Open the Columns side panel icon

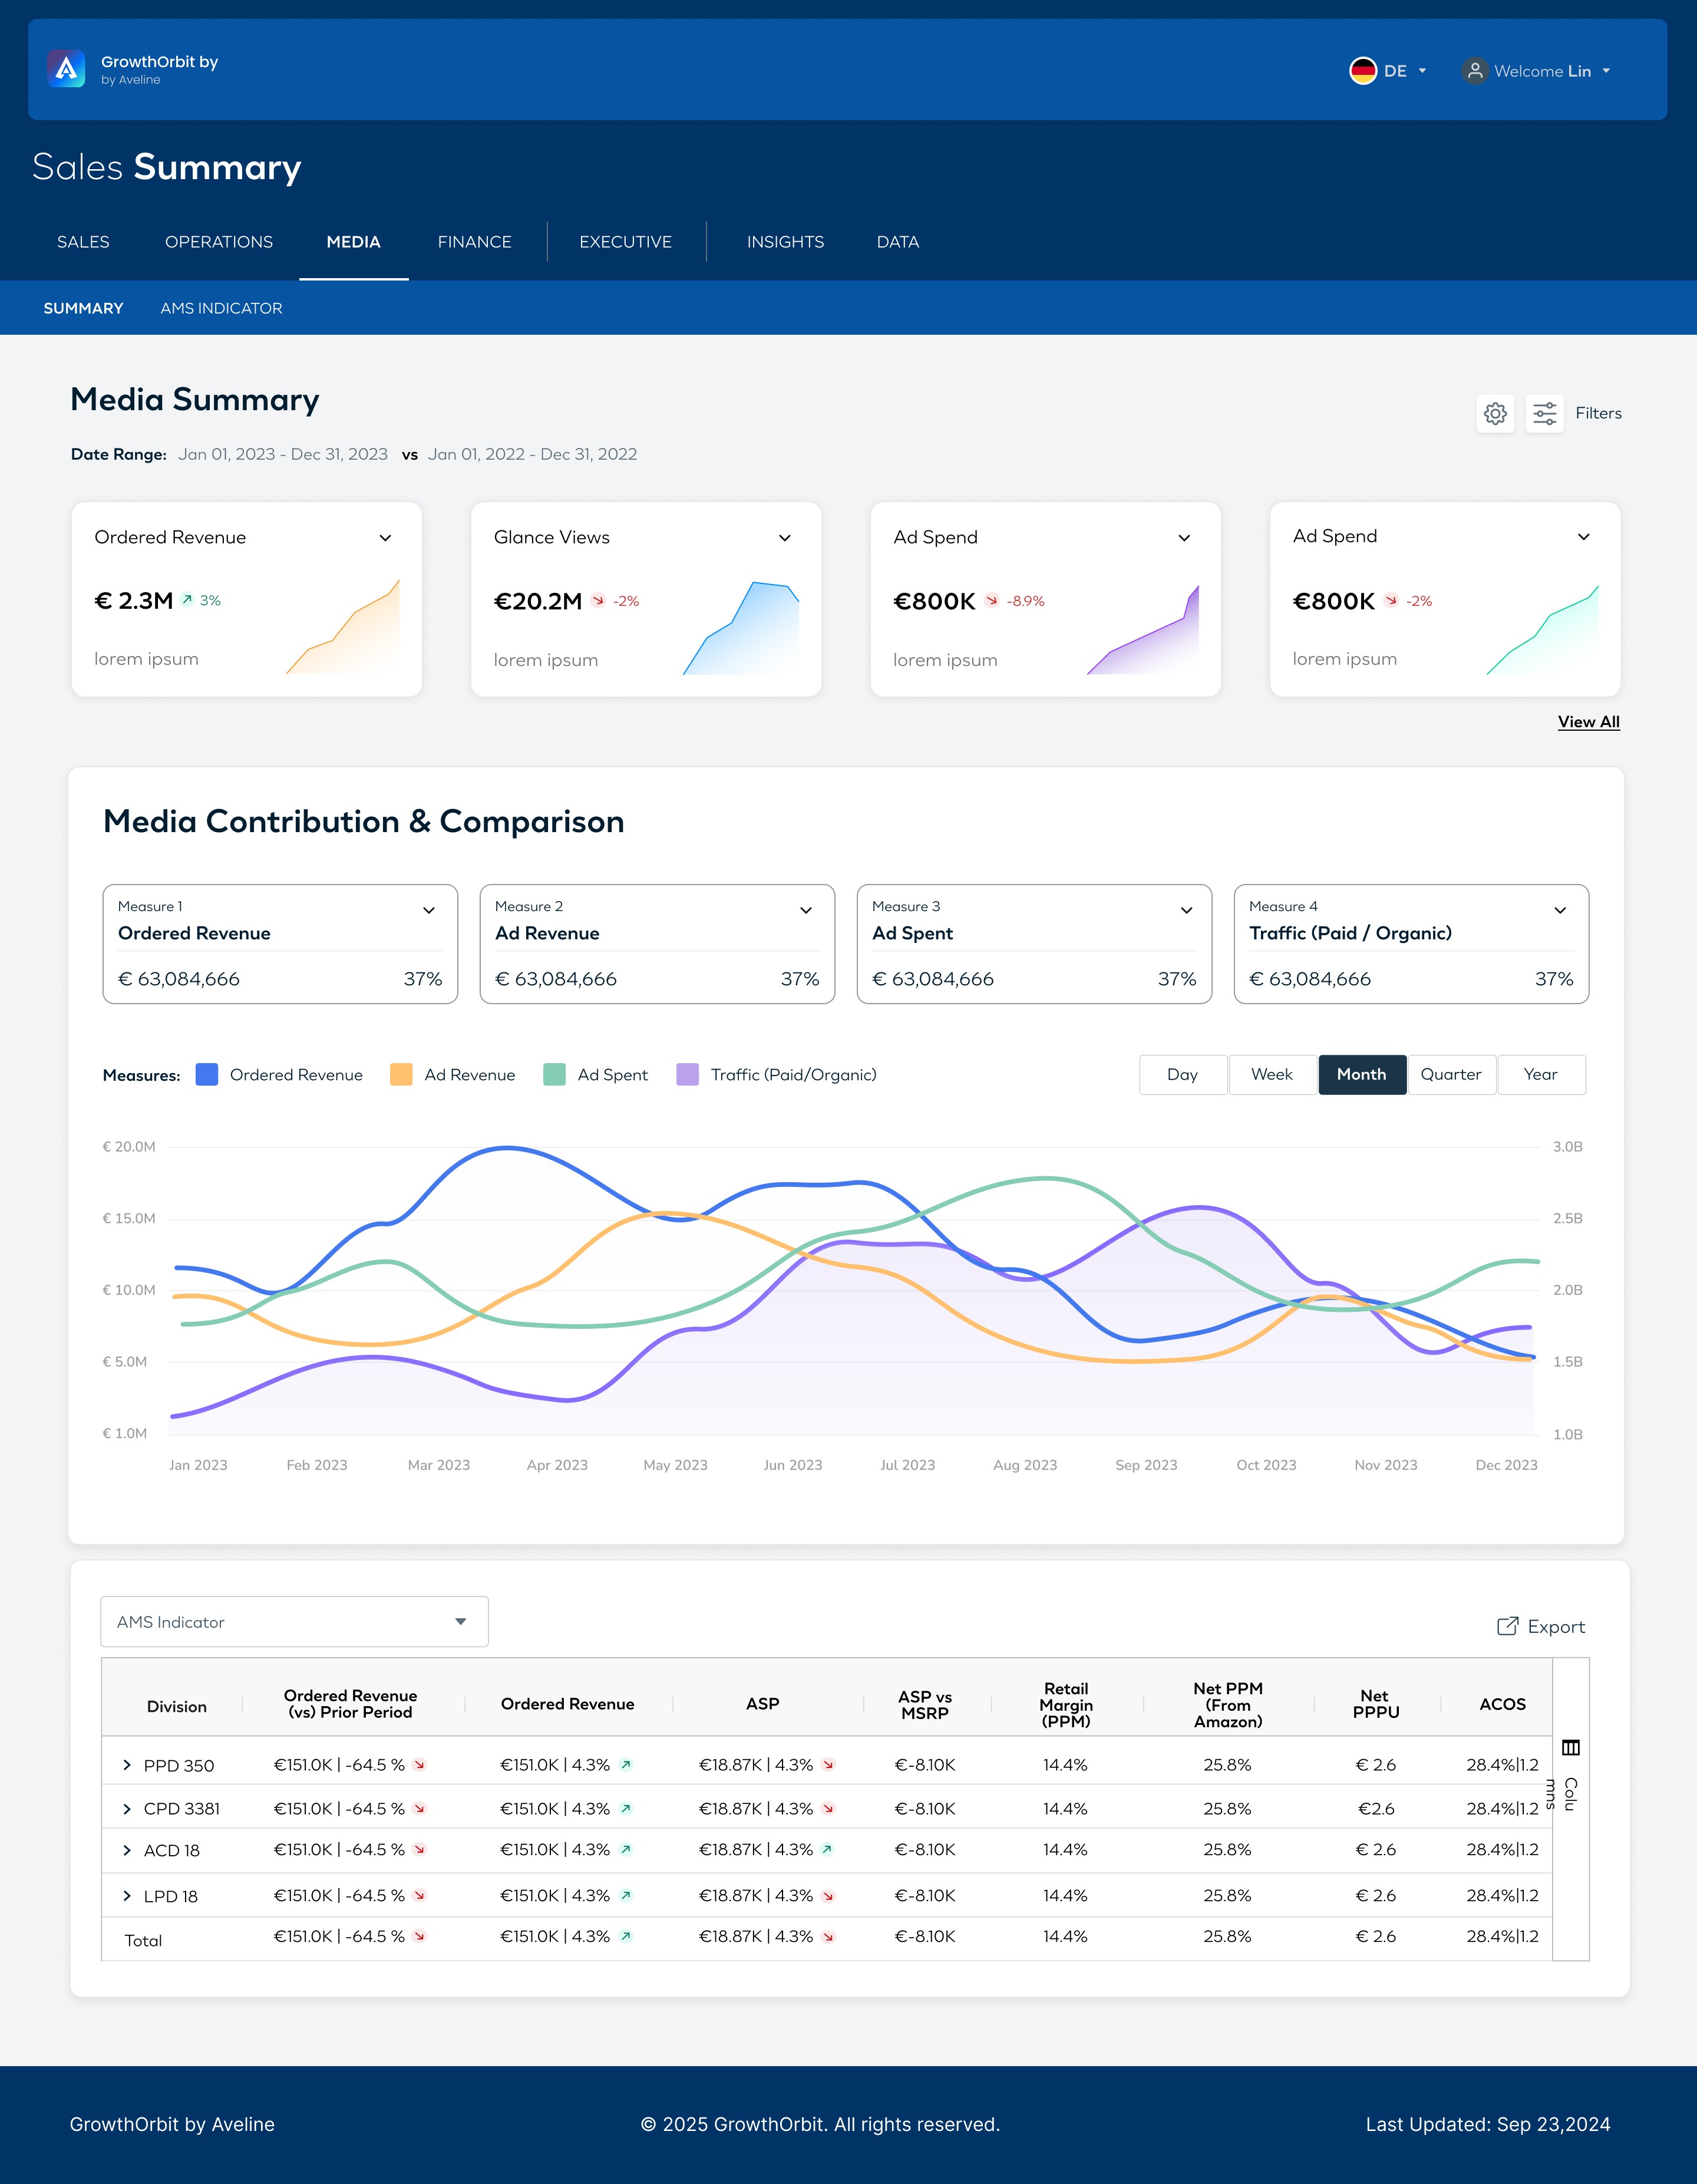1570,1748
